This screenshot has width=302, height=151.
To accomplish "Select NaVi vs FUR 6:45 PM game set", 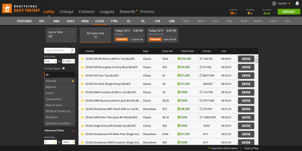I will click(x=162, y=35).
